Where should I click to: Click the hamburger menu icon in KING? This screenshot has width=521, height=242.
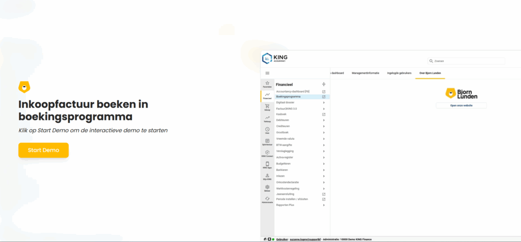(x=268, y=73)
